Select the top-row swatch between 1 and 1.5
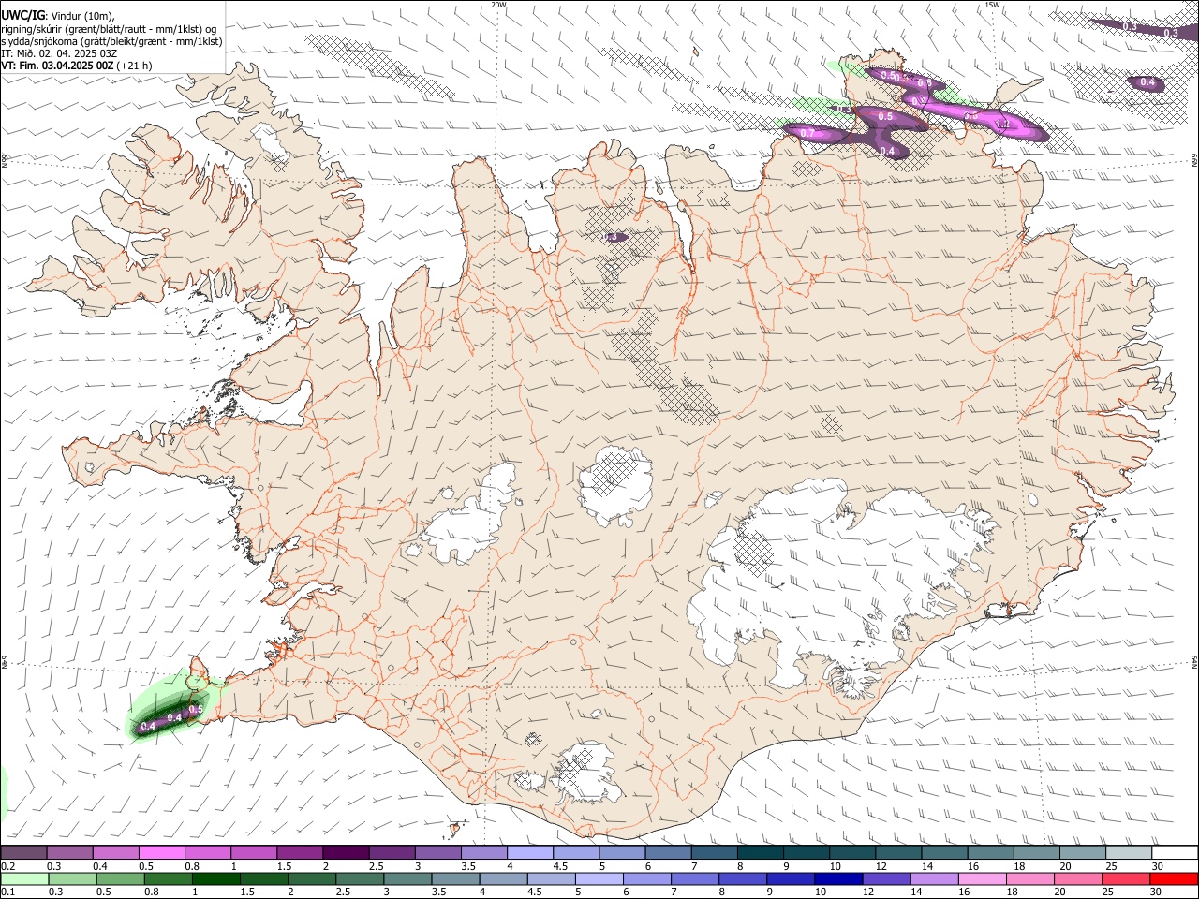This screenshot has height=899, width=1199. point(253,853)
